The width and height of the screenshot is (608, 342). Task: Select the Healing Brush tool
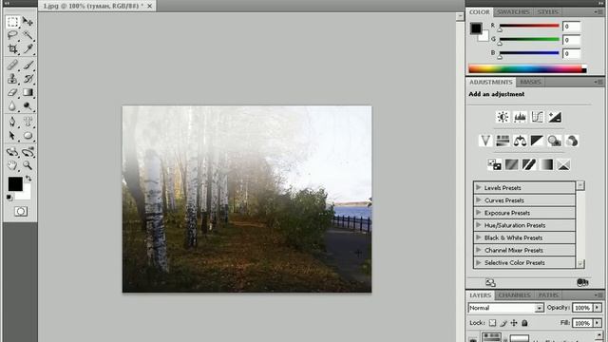pos(12,65)
